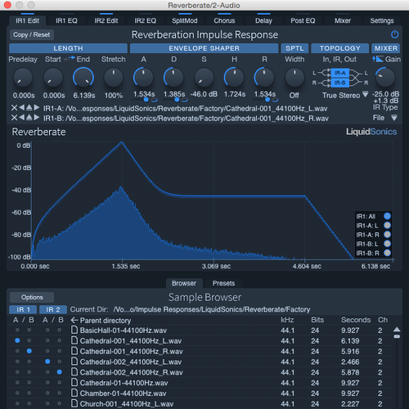
Task: Open the True Stereo topology dropdown
Action: 365,95
